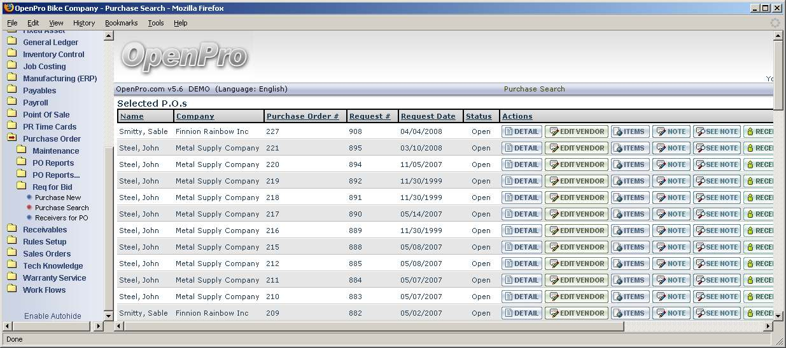
Task: Open the History menu
Action: (x=84, y=23)
